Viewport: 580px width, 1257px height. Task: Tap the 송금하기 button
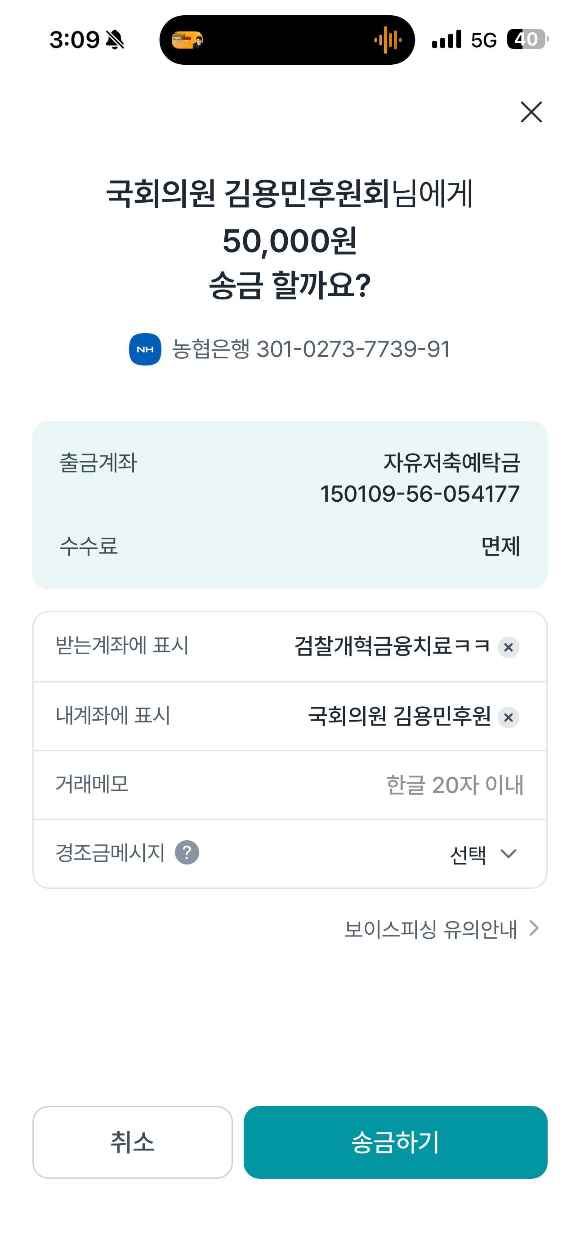point(396,1142)
